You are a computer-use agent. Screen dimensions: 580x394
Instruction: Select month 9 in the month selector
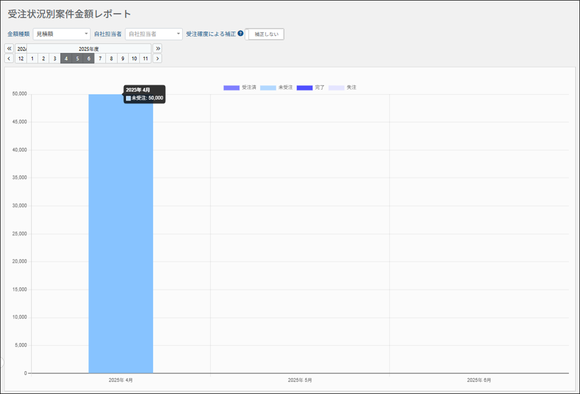pyautogui.click(x=123, y=58)
